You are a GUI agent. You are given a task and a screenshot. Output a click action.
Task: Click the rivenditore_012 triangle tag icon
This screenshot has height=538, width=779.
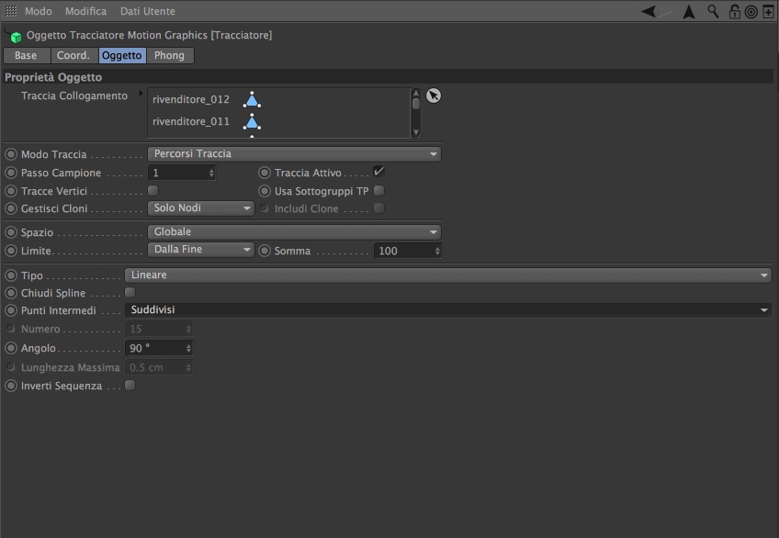tap(252, 100)
